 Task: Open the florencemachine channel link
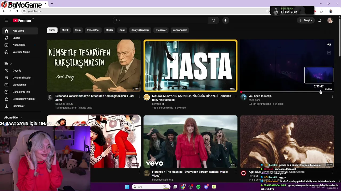[161, 180]
